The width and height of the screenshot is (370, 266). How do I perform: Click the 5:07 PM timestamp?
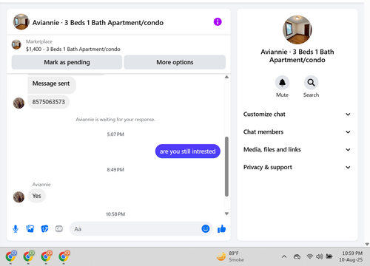[x=115, y=134]
